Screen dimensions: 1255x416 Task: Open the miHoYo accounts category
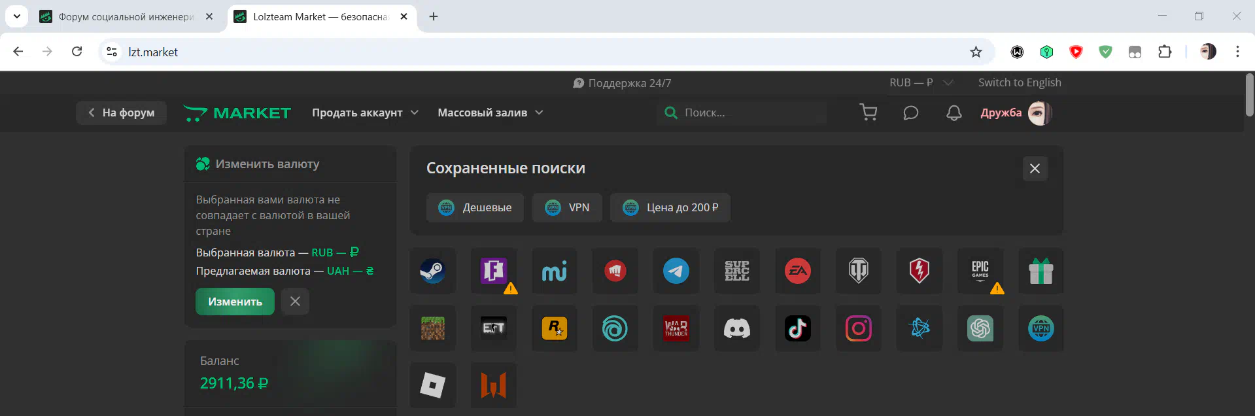555,271
